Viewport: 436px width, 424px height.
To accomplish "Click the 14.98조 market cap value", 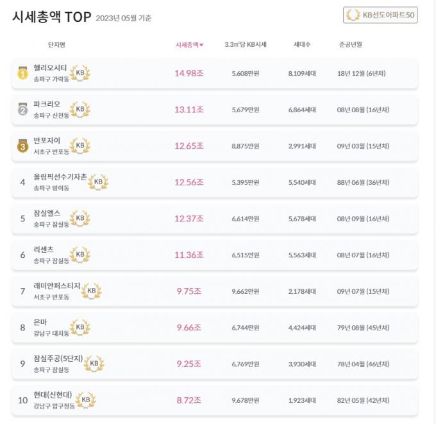I will (x=189, y=74).
